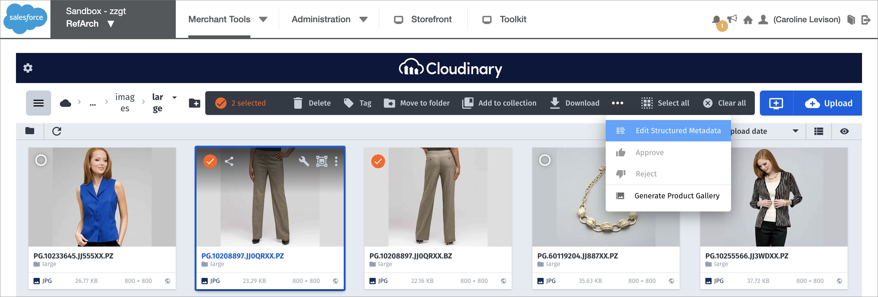Viewport: 878px width, 297px height.
Task: Open the 'large' folder breadcrumb dropdown
Action: (x=174, y=98)
